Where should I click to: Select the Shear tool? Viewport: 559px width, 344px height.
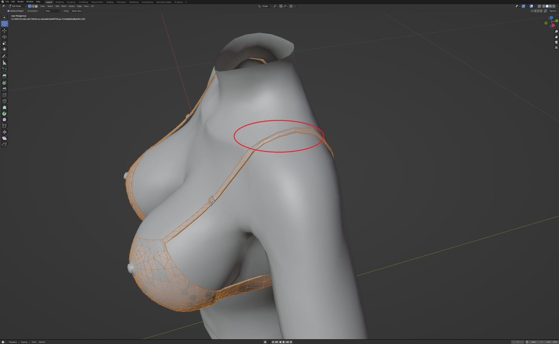(4, 138)
